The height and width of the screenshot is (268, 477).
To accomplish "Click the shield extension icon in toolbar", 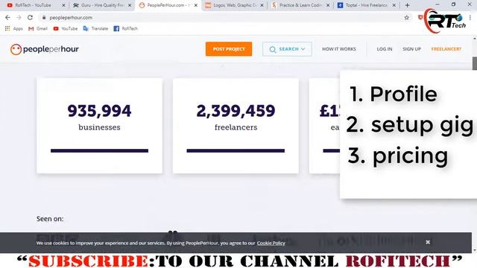I will click(x=420, y=17).
